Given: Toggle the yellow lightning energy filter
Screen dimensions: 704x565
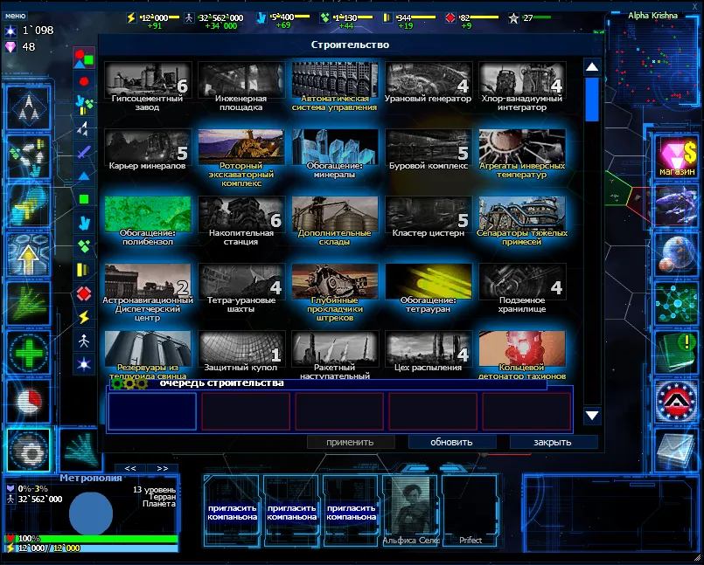Looking at the screenshot, I should click(84, 316).
